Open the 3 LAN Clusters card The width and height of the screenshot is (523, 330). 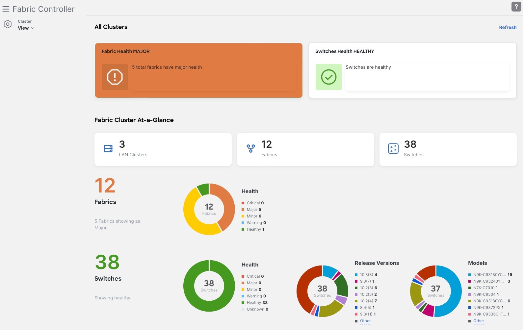[163, 149]
